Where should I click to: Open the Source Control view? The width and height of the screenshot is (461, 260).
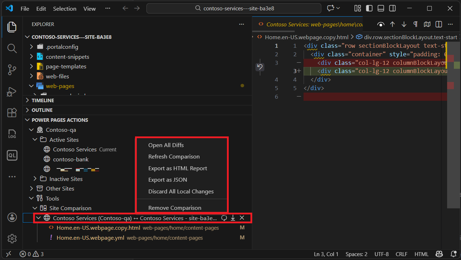point(12,70)
